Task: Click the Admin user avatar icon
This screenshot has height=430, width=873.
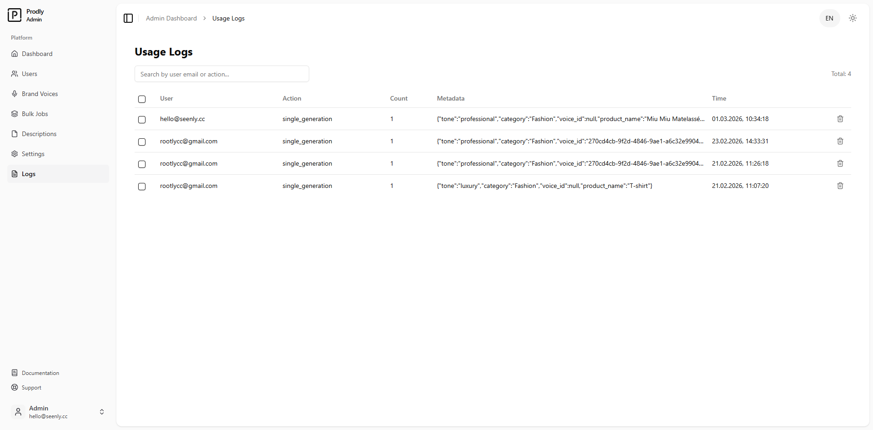Action: point(18,412)
